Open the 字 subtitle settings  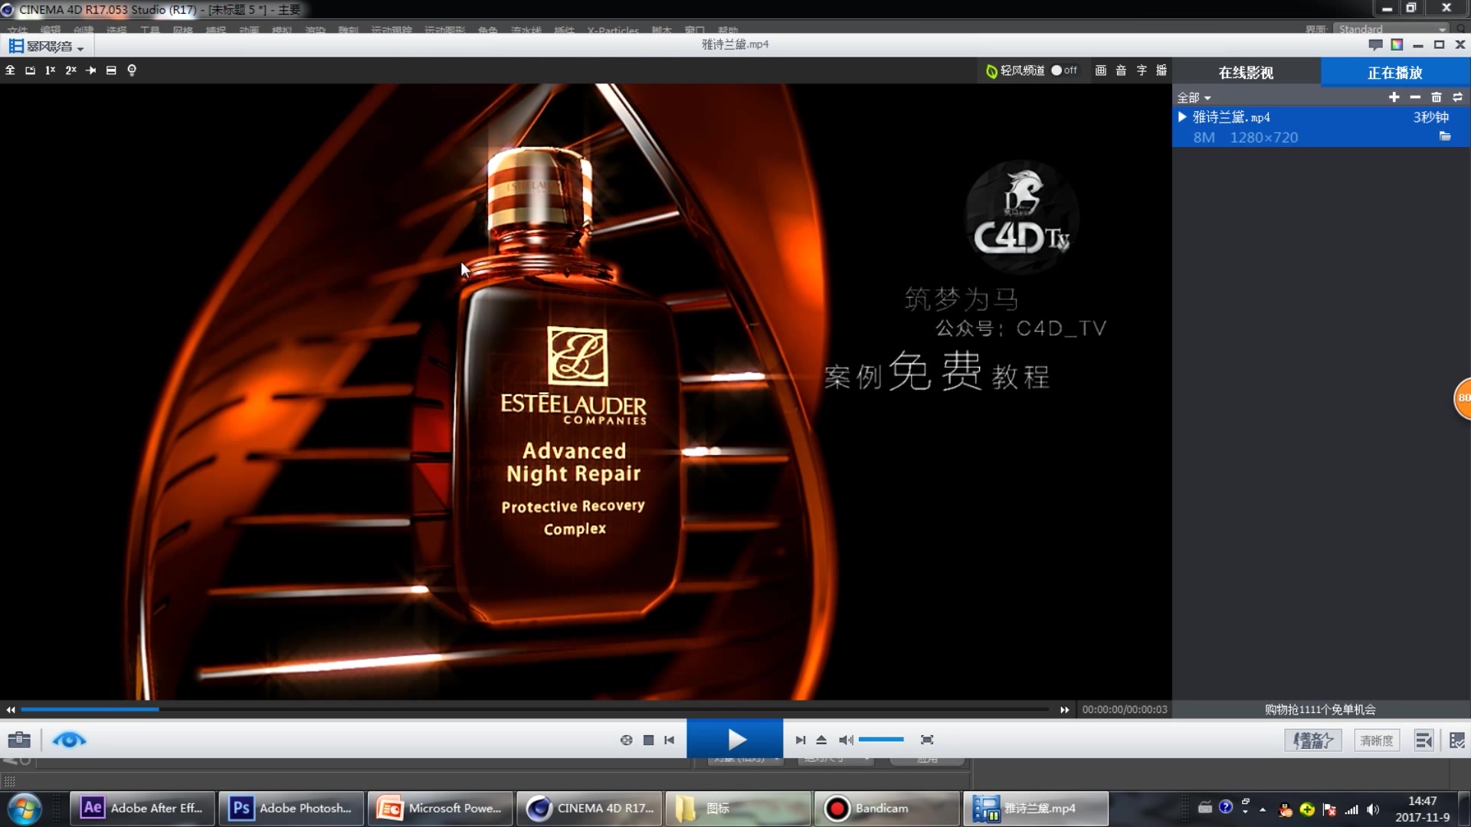tap(1142, 70)
